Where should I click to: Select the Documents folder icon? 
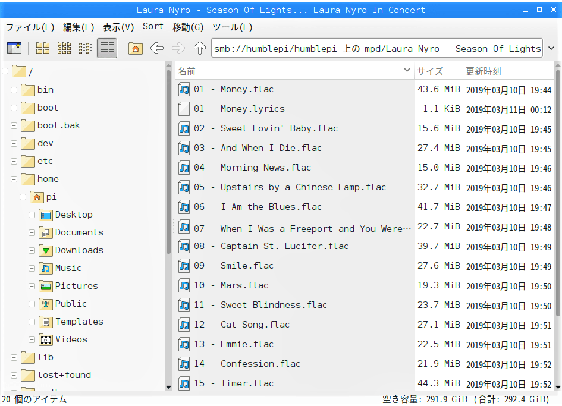pos(46,232)
